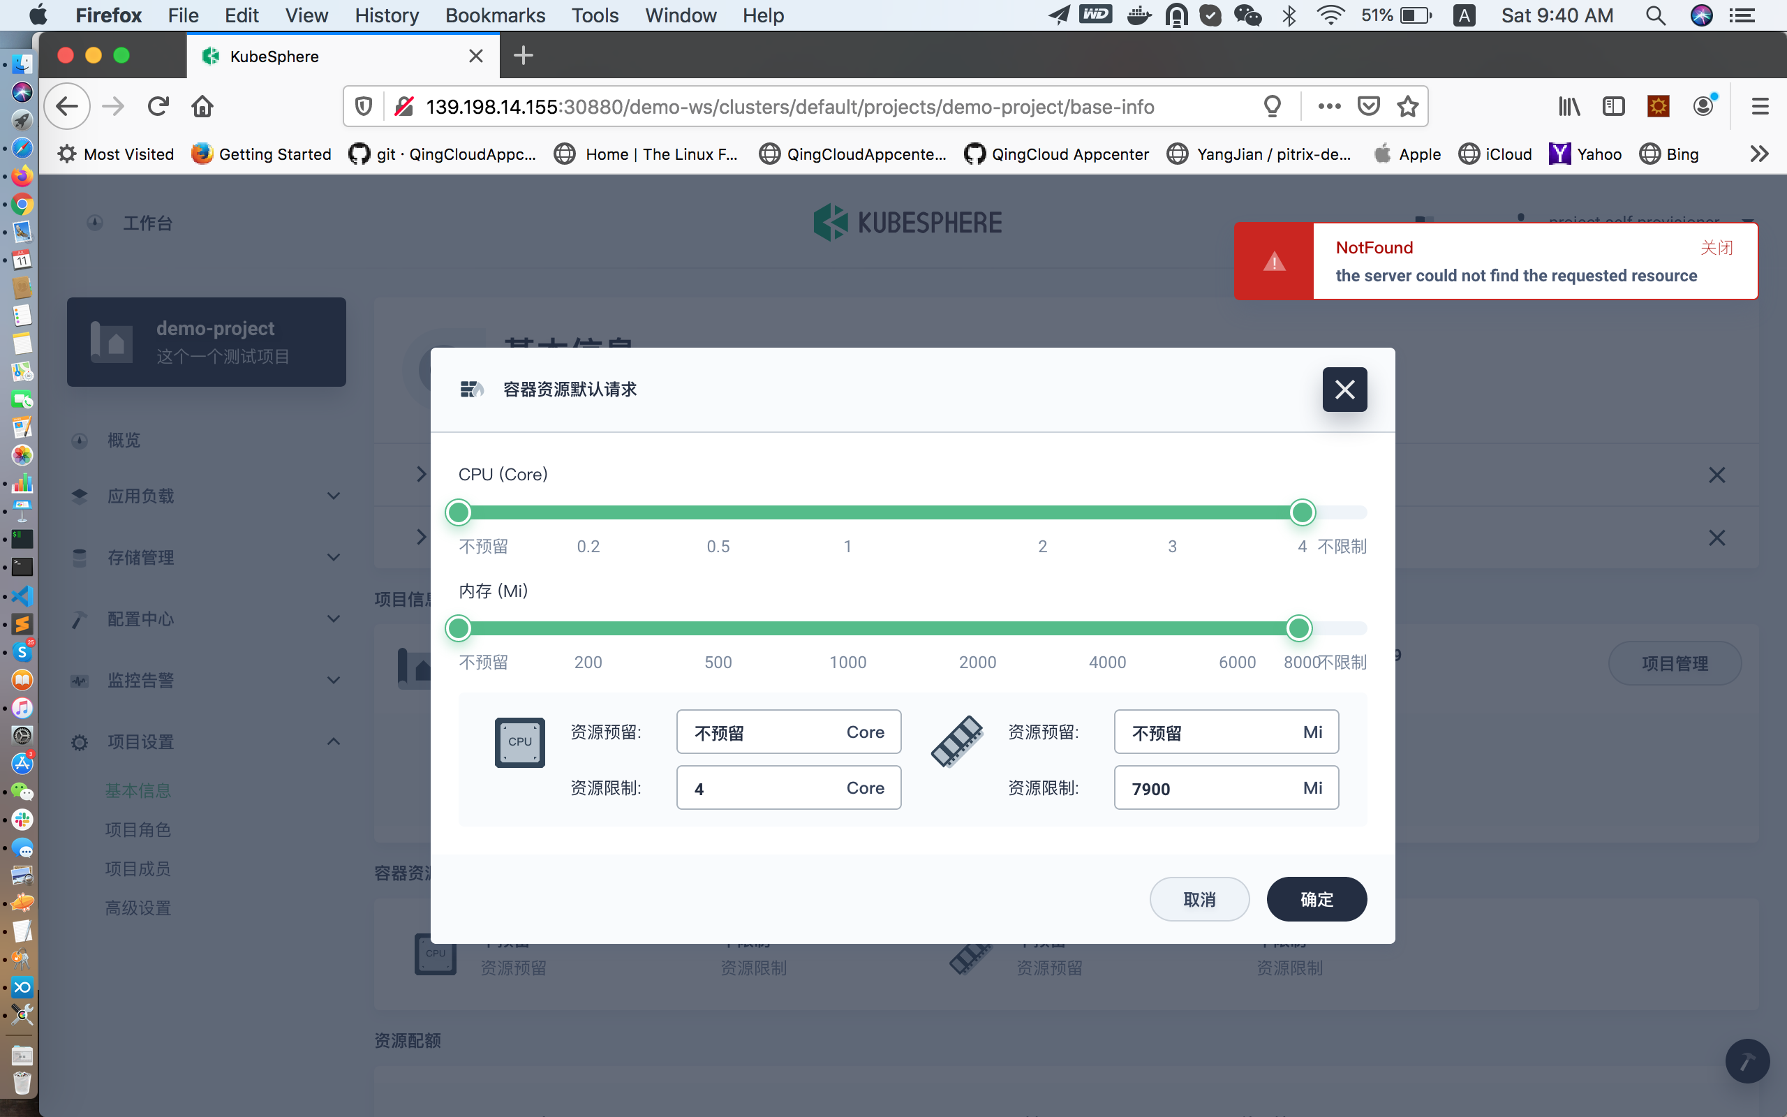Screen dimensions: 1787x1117
Task: Click the Firefox home icon
Action: pyautogui.click(x=202, y=106)
